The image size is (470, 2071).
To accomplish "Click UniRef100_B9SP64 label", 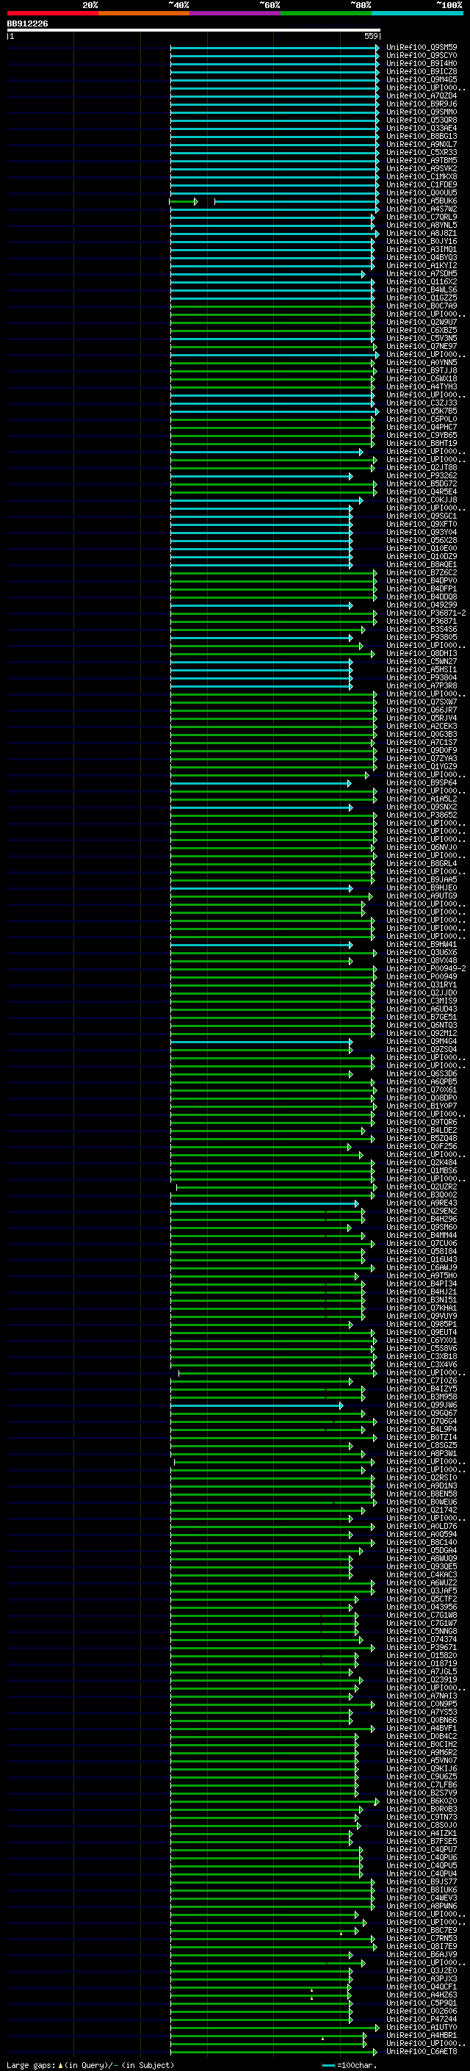I will click(422, 783).
